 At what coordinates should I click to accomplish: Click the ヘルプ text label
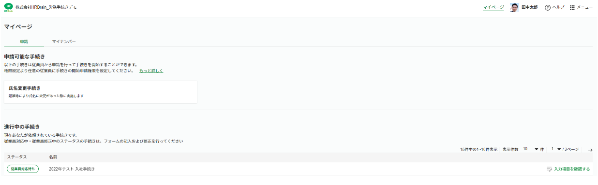point(558,8)
